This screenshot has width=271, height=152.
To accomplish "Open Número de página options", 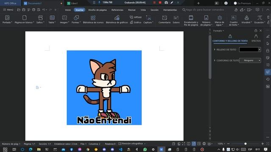I will point(206,20).
